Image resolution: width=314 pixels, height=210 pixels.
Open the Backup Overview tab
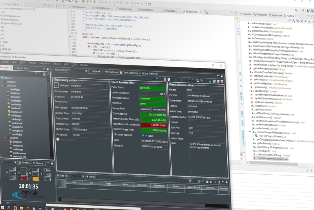click(149, 73)
